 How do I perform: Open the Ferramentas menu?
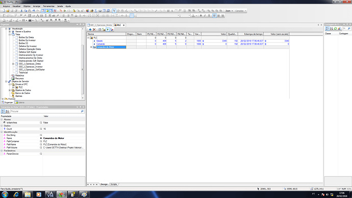(x=48, y=6)
